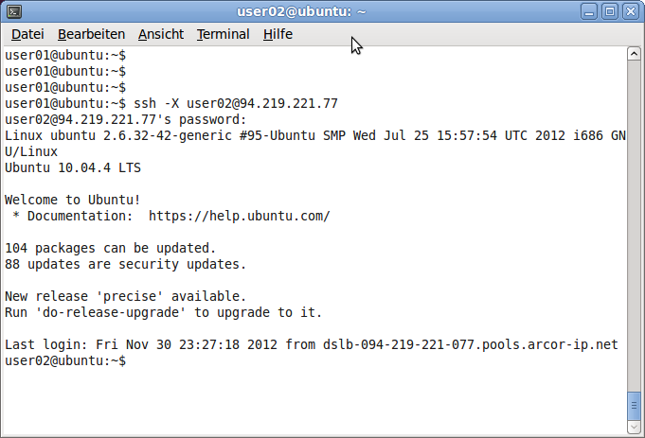Screen dimensions: 645x438
Task: Open the Bearbeiten menu
Action: (x=91, y=34)
